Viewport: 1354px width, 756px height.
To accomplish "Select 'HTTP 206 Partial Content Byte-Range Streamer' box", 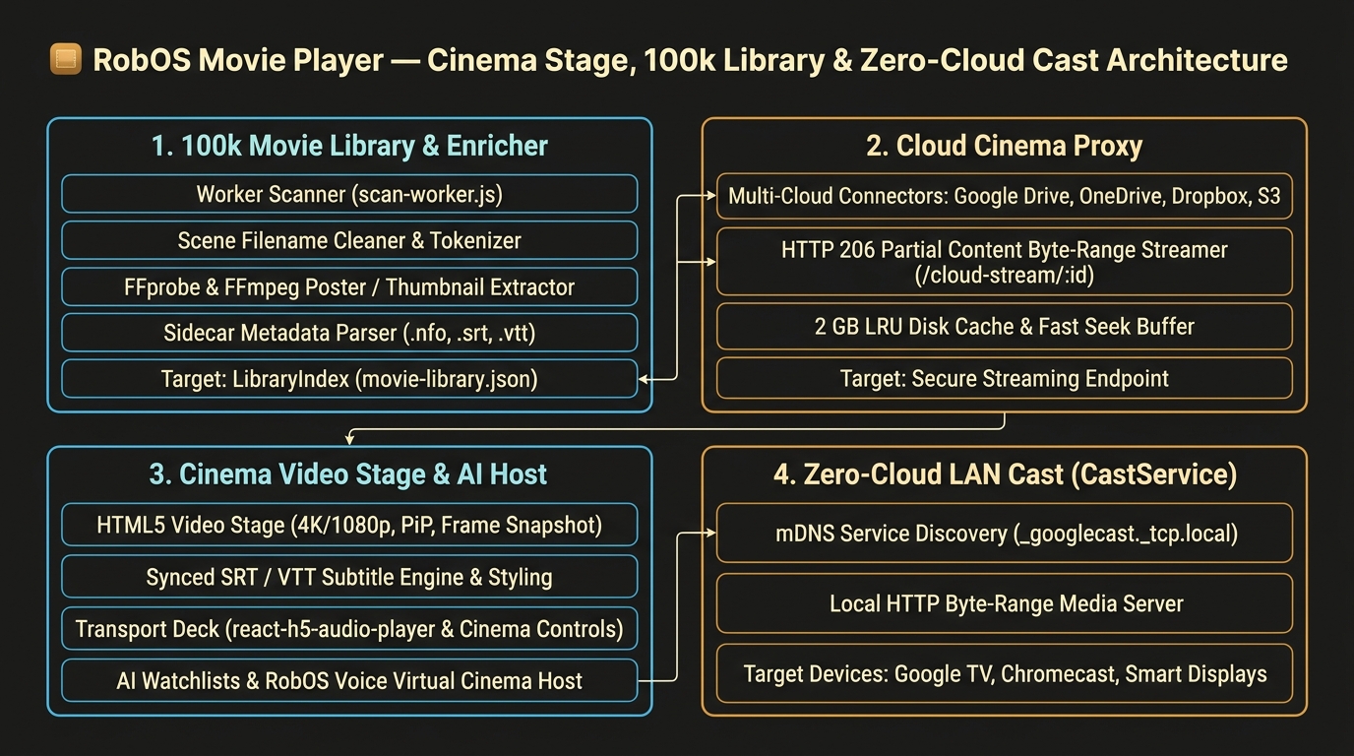I will (1004, 262).
